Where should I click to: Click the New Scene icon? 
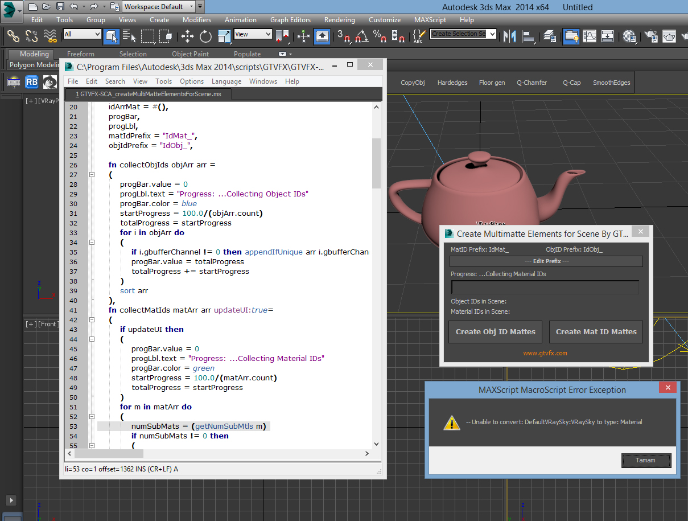pyautogui.click(x=33, y=7)
